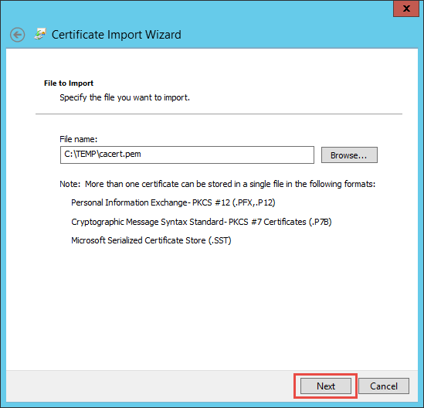Cancel the certificate import
424x408 pixels.
point(384,386)
